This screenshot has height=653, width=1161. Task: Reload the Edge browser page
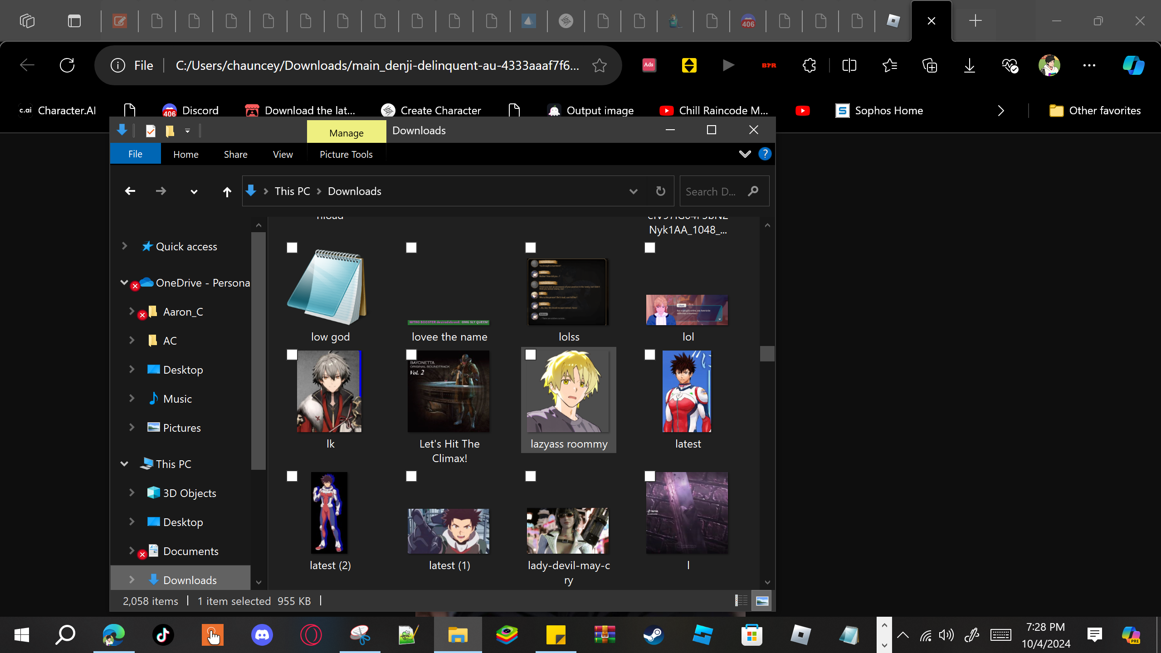tap(67, 65)
